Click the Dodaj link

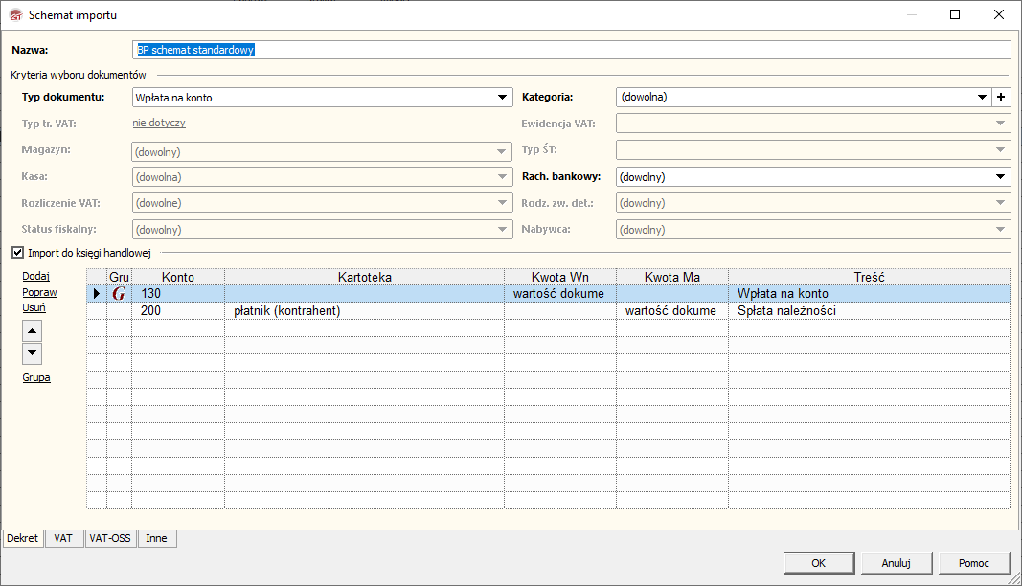(x=35, y=276)
